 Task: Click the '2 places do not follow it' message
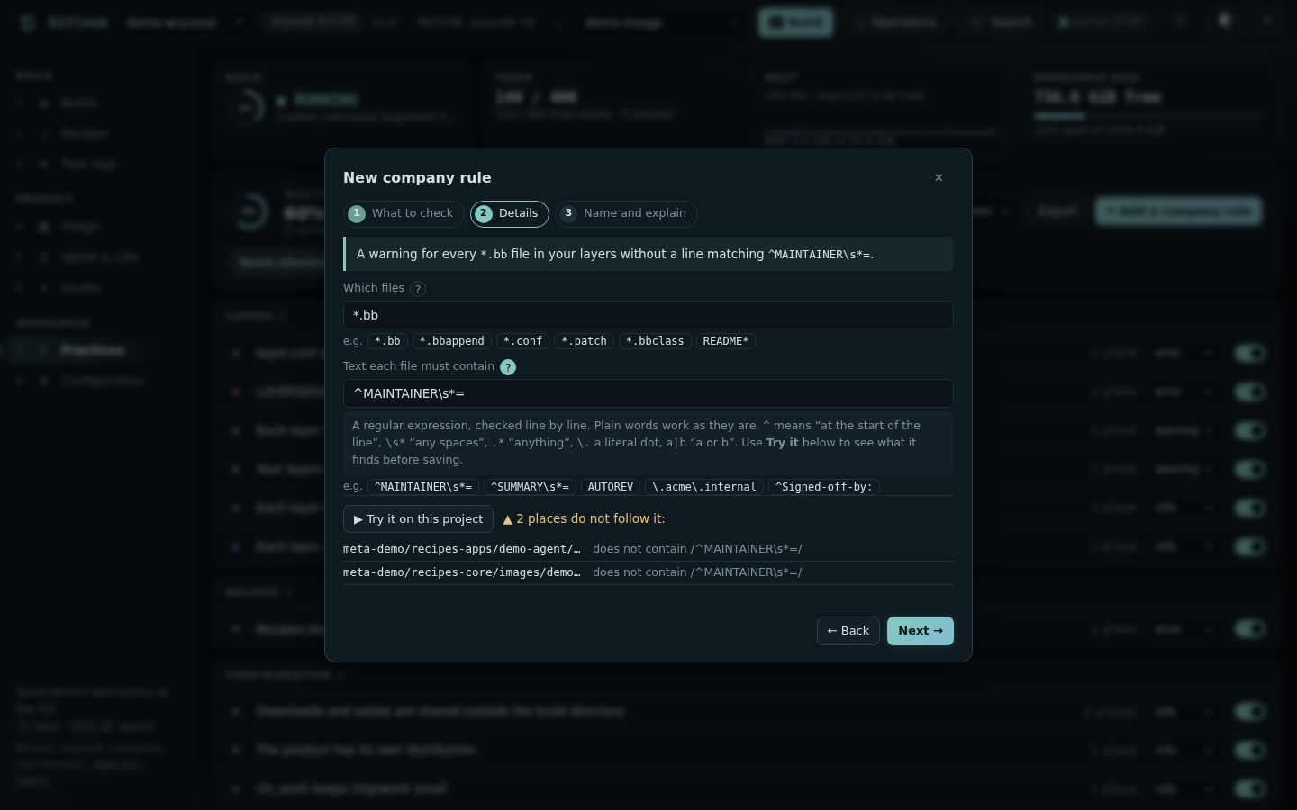pos(584,519)
